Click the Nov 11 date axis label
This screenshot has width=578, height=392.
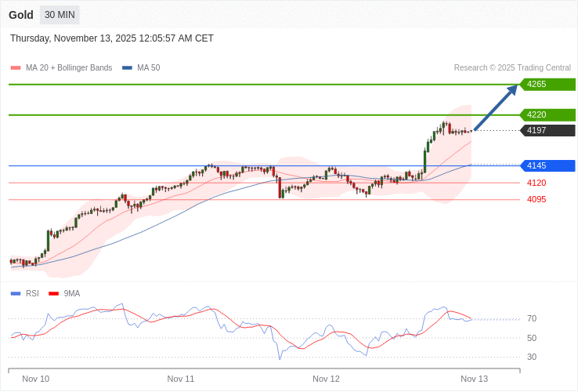pos(181,379)
